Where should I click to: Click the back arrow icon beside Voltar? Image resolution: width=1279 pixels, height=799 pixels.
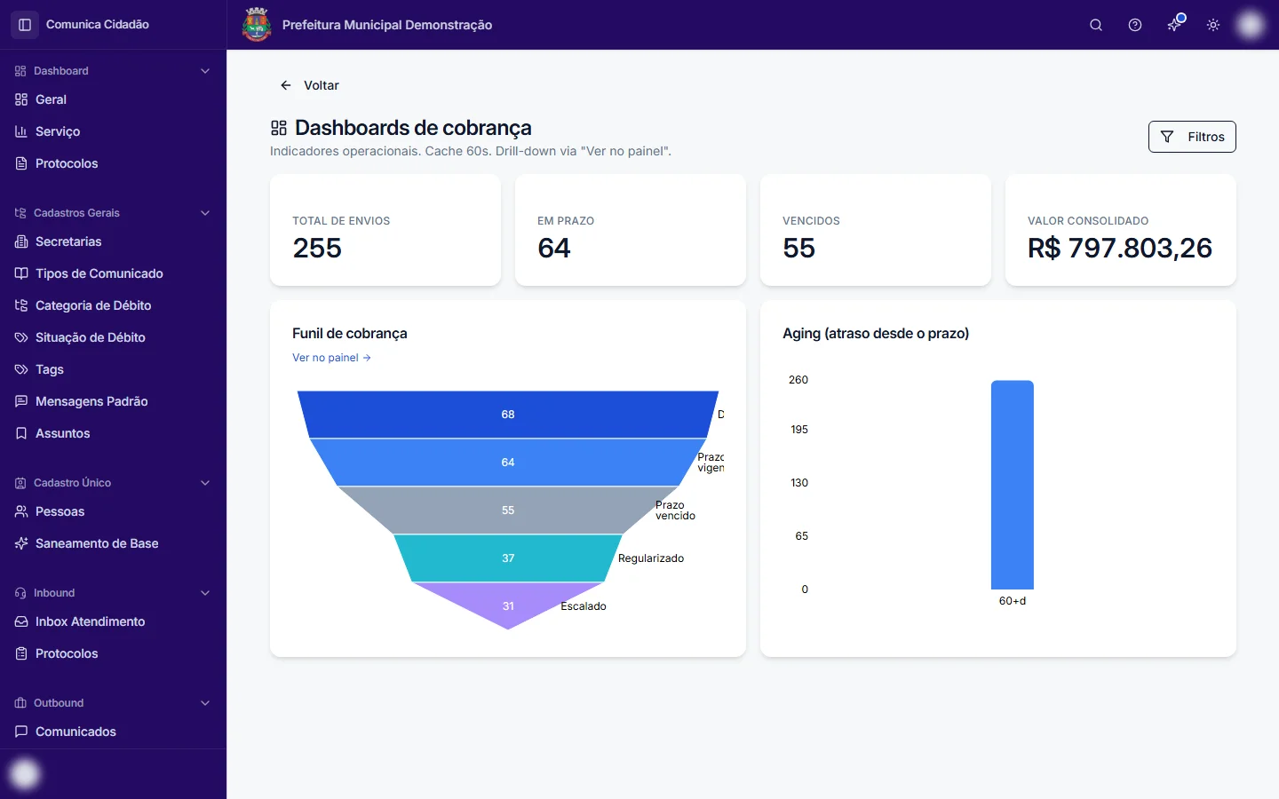point(286,85)
